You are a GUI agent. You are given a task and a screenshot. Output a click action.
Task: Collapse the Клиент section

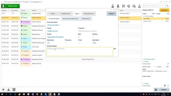point(146,62)
